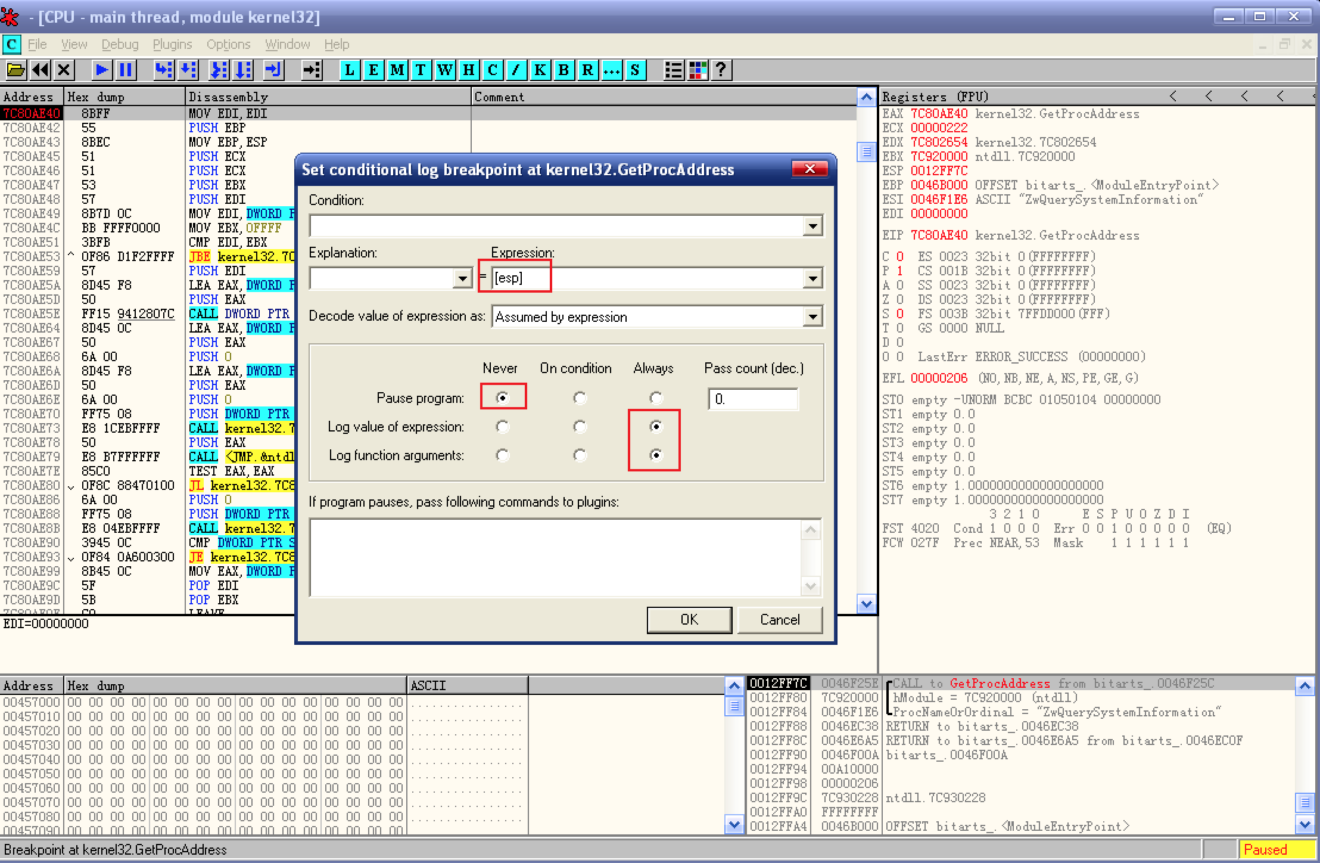The height and width of the screenshot is (863, 1320).
Task: Open the Help question mark toolbar icon
Action: pos(721,70)
